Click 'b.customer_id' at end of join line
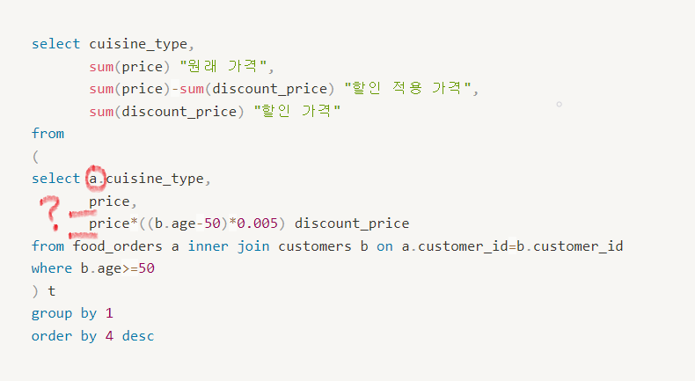Image resolution: width=695 pixels, height=381 pixels. [569, 246]
